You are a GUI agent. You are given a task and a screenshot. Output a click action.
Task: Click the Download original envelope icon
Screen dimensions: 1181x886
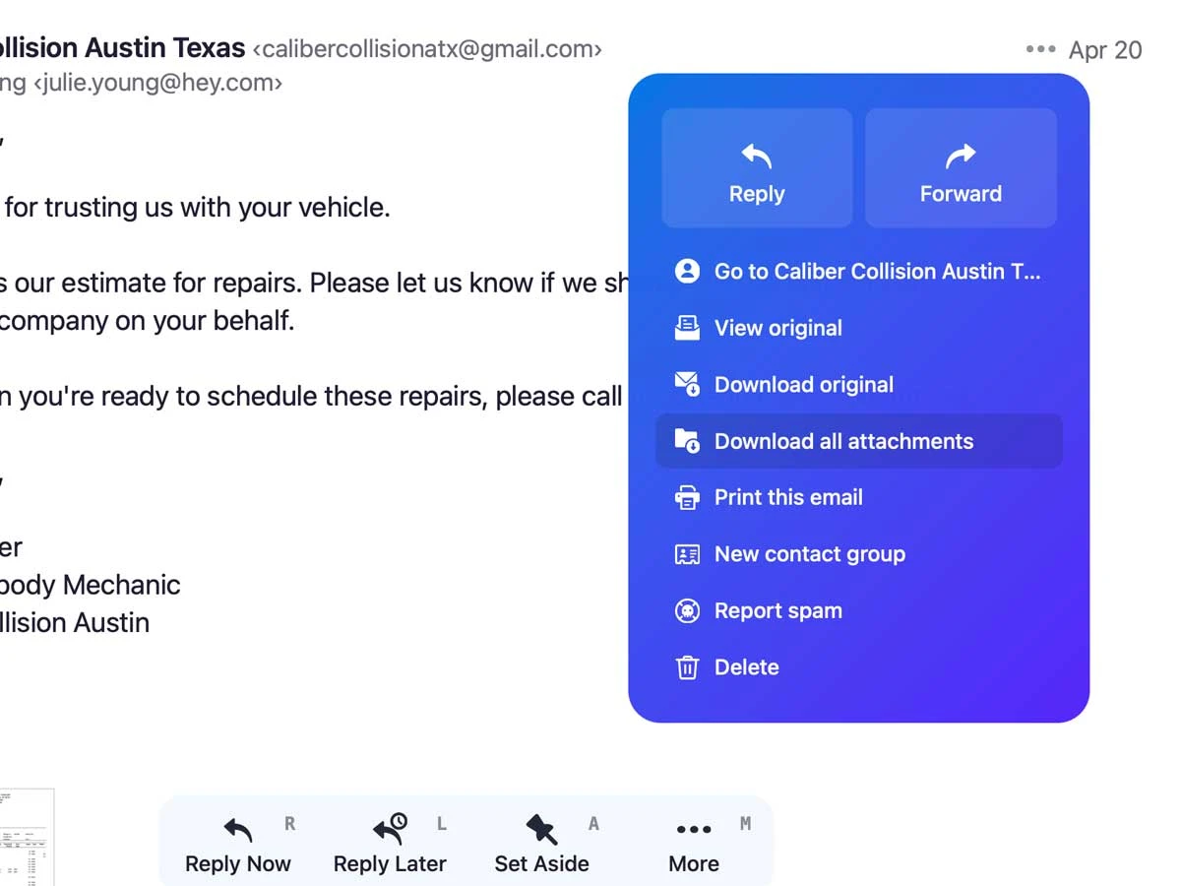pos(687,385)
